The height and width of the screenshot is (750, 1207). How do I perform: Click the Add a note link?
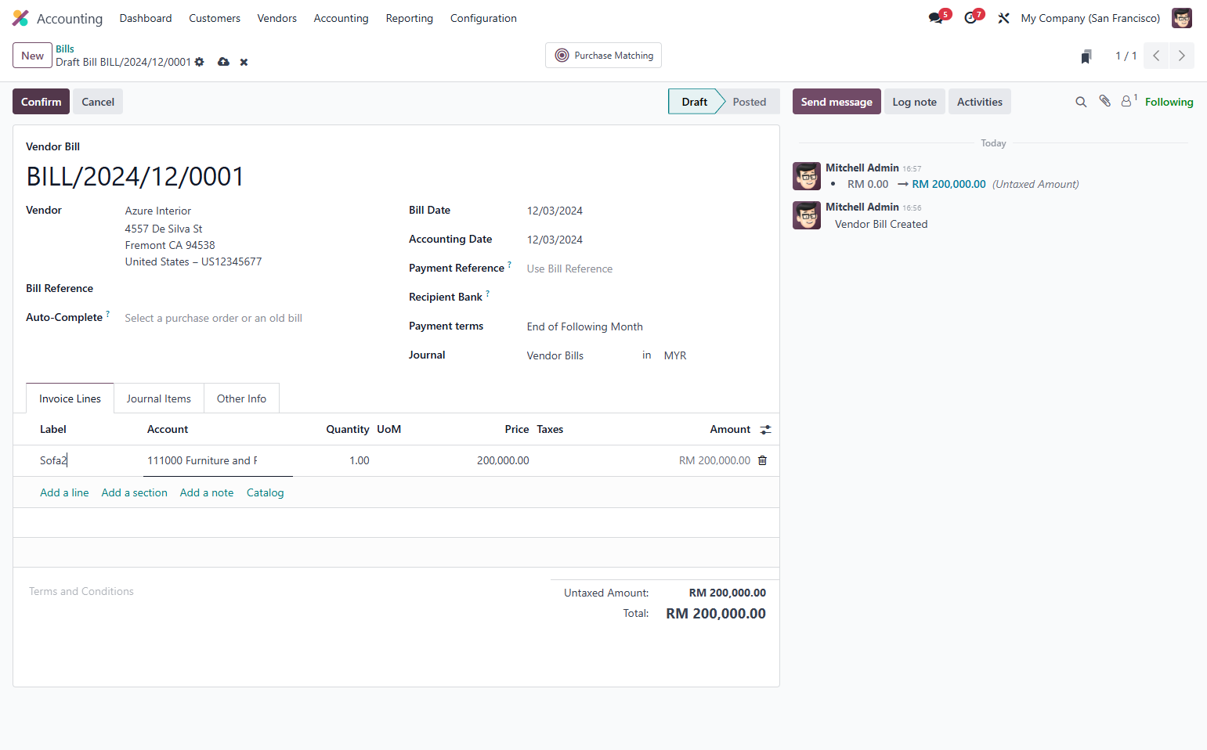(x=207, y=492)
